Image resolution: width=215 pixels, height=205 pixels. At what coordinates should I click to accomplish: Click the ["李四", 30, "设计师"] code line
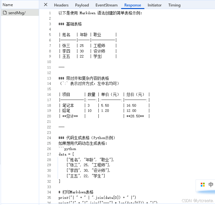coord(88,170)
